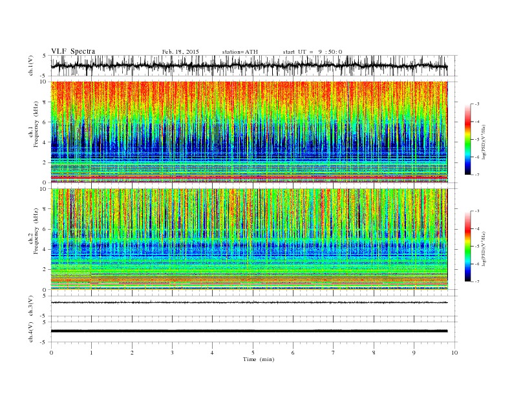
Task: Select the 'Time (min)' axis label
Action: pos(259,359)
